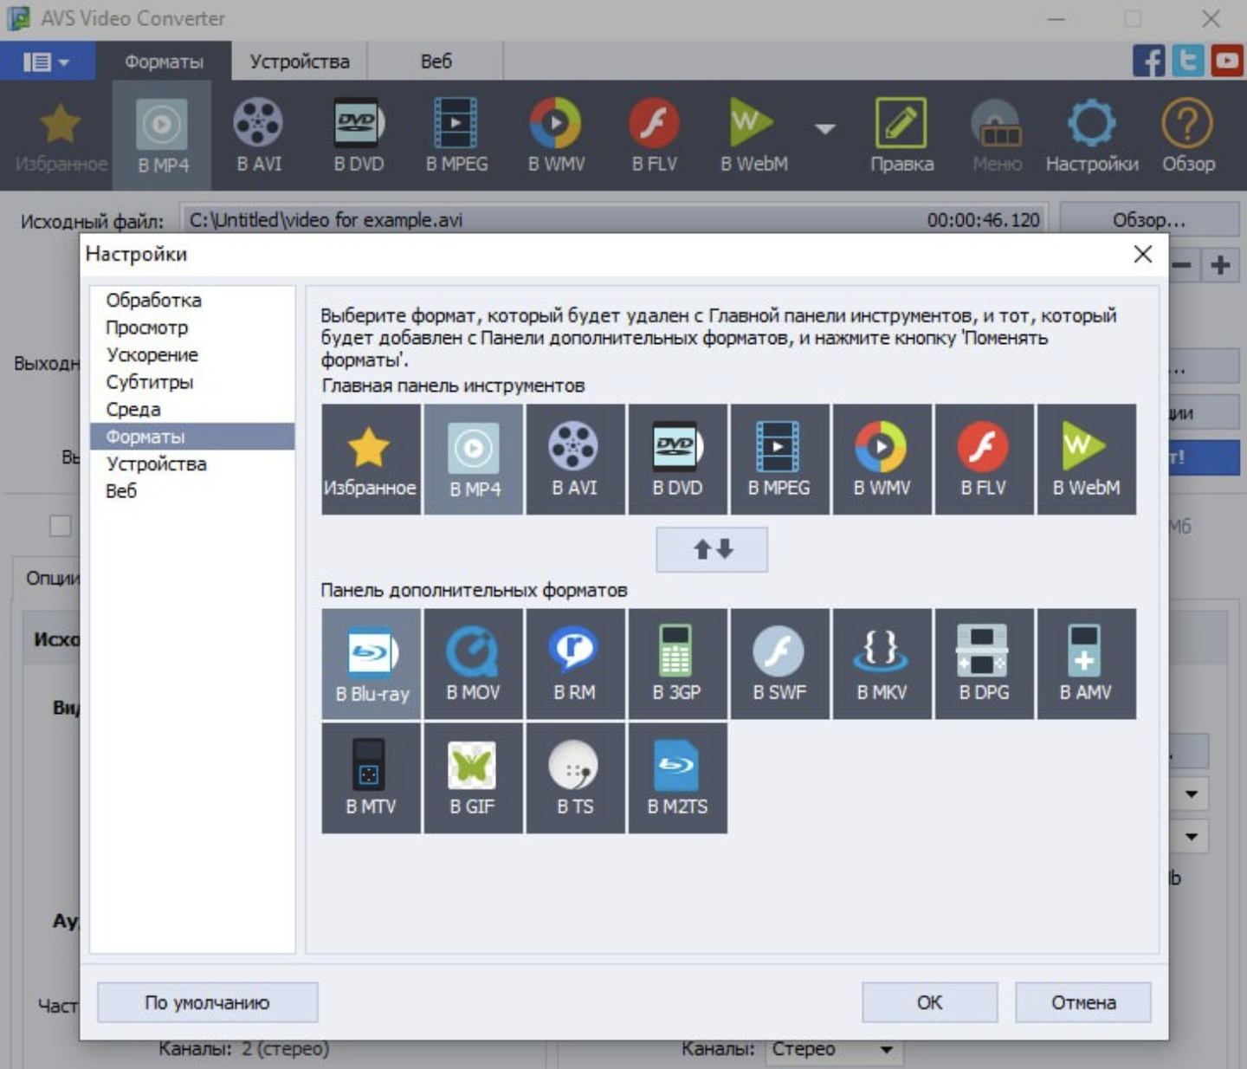Open the Форматы settings section

192,437
